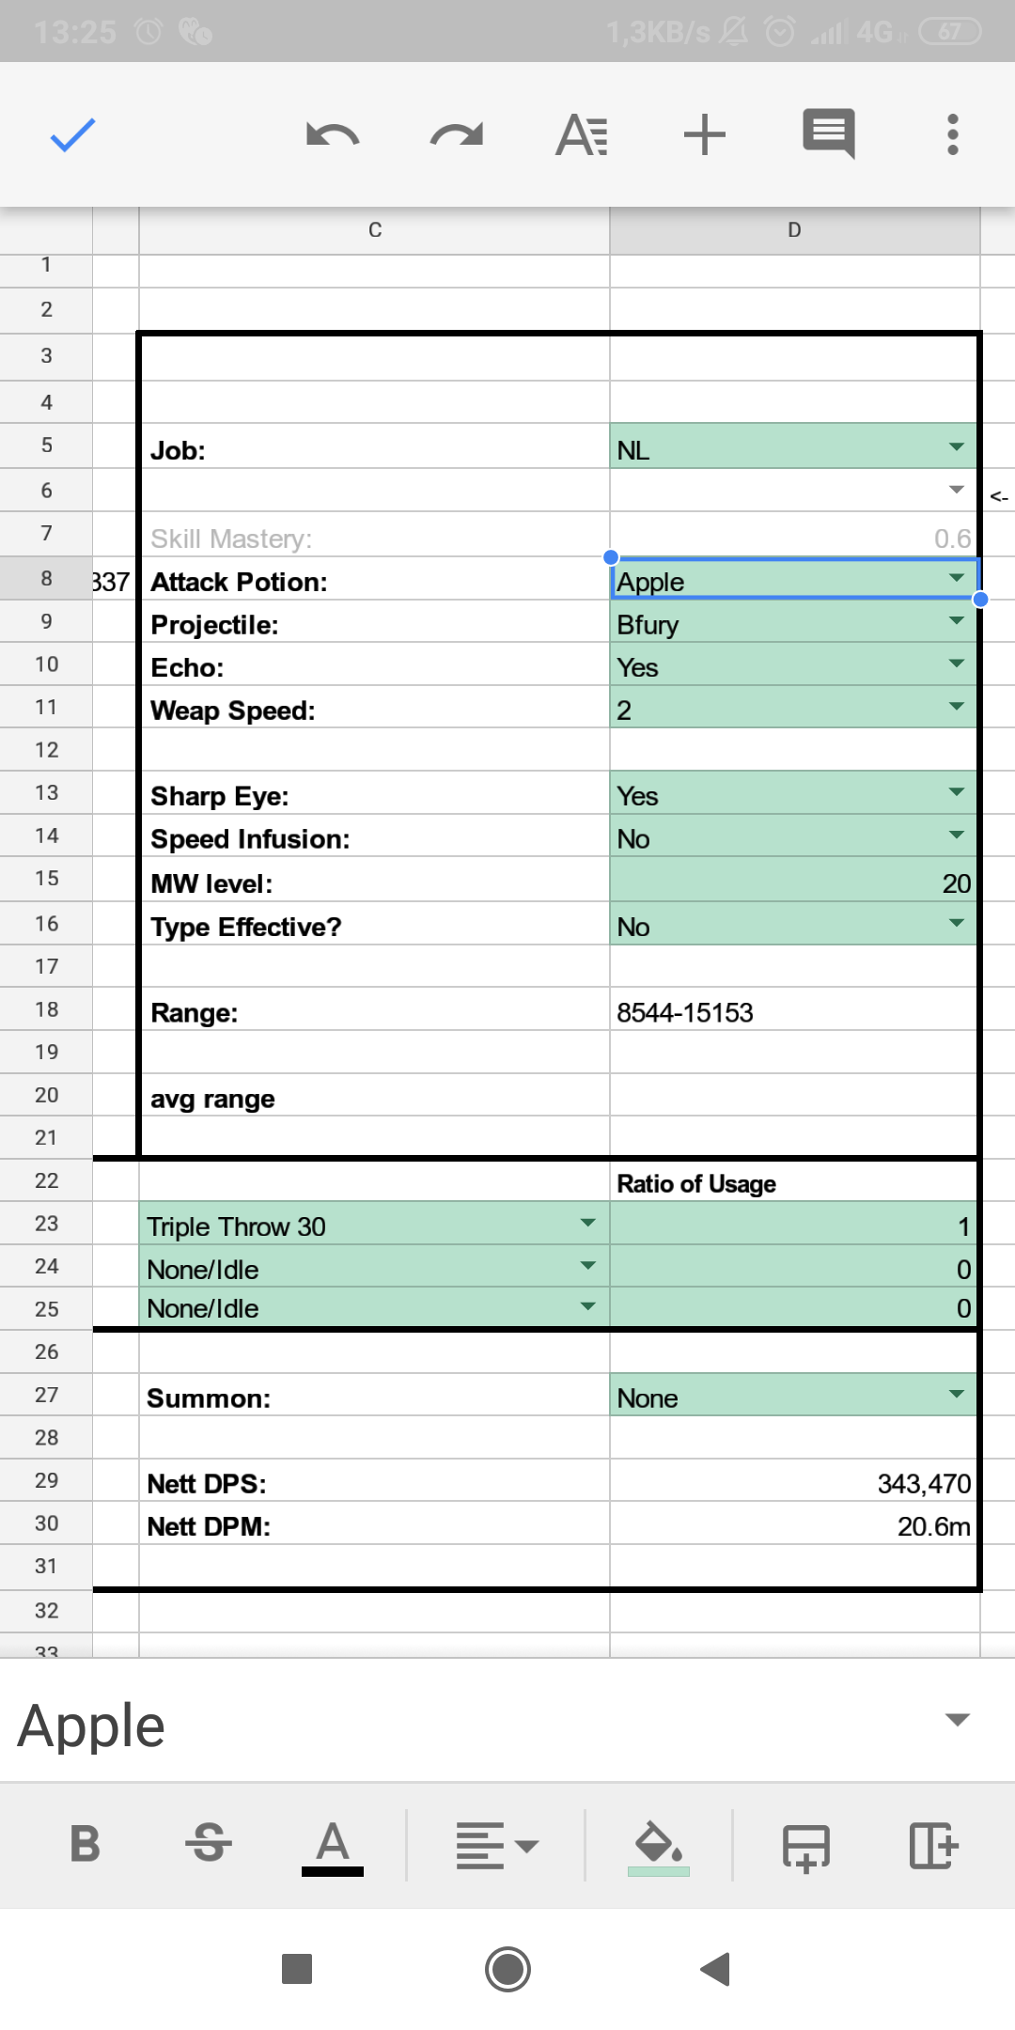Change the text color
Screen dimensions: 1015x2030
pyautogui.click(x=333, y=1847)
